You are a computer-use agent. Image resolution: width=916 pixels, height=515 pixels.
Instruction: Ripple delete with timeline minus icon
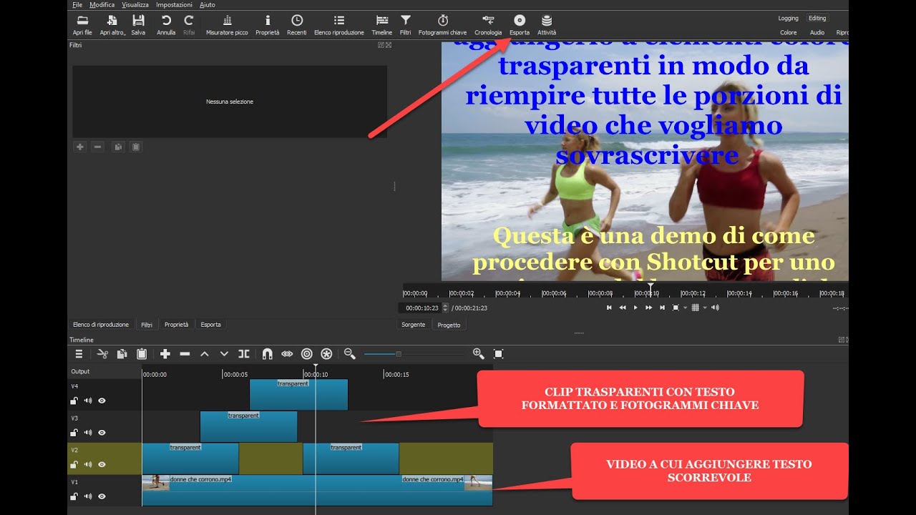(x=185, y=353)
